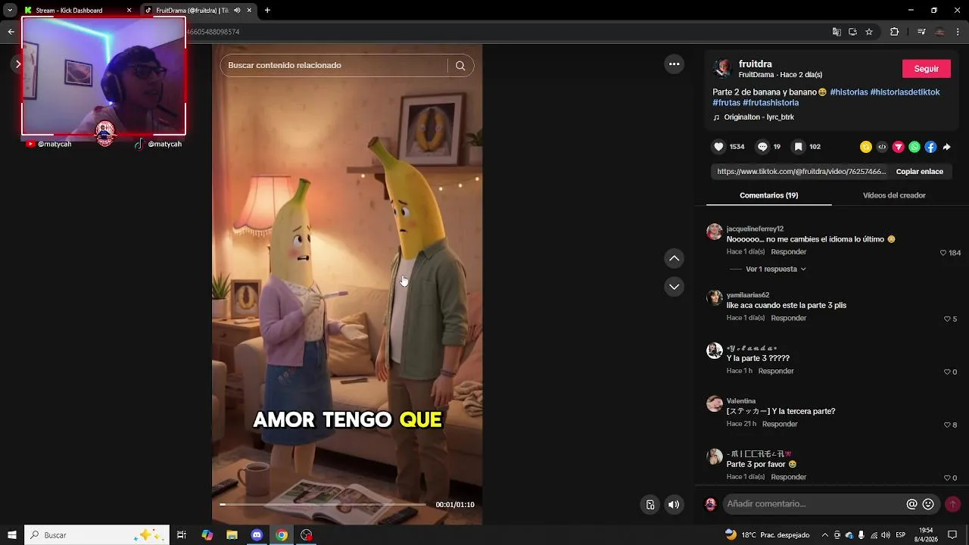Send to friends with the pink share icon
Viewport: 969px width, 545px height.
[899, 147]
